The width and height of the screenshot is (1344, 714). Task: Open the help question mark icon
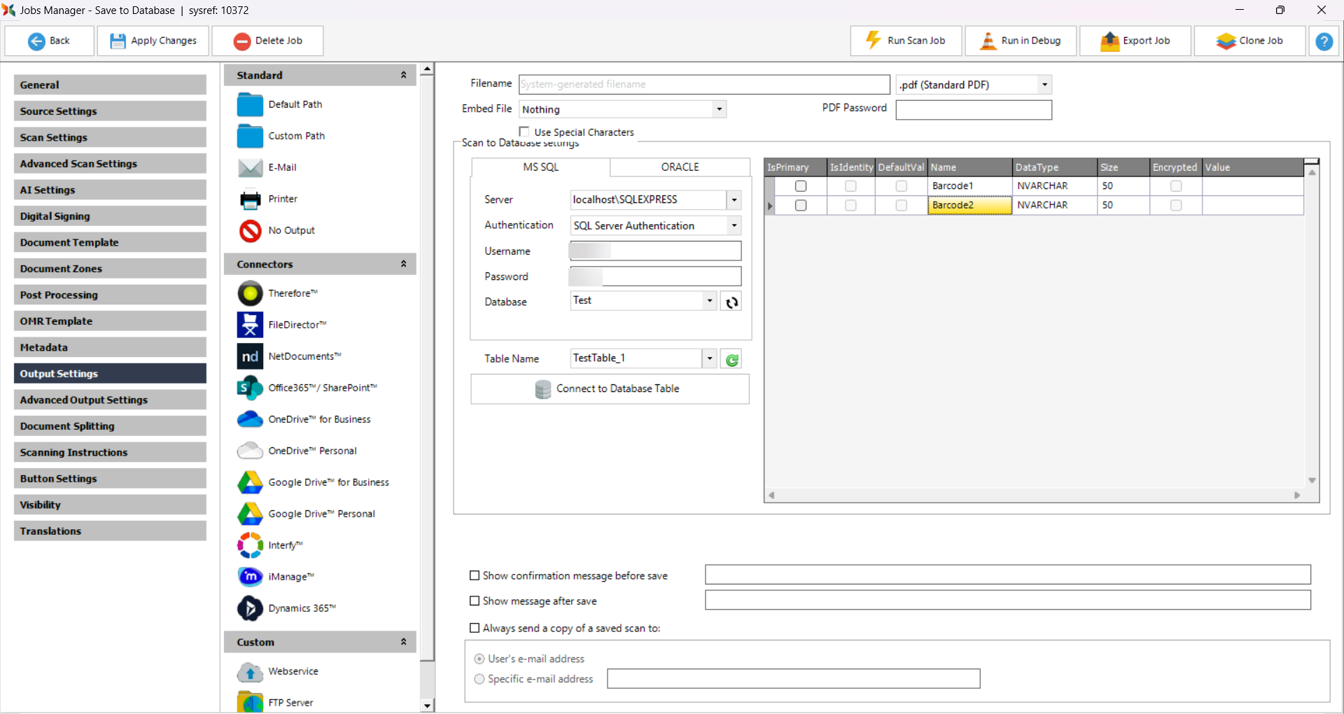point(1324,41)
